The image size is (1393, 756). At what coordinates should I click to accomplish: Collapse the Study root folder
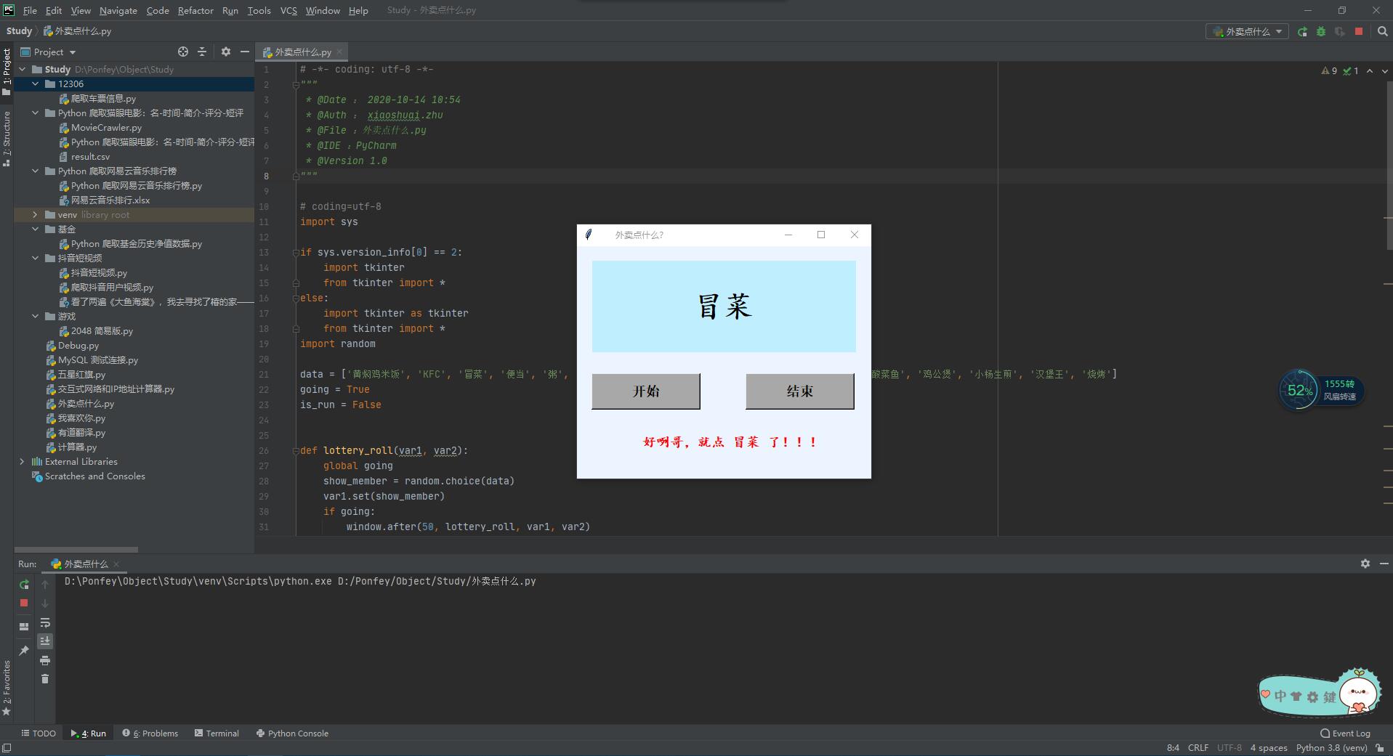(22, 70)
